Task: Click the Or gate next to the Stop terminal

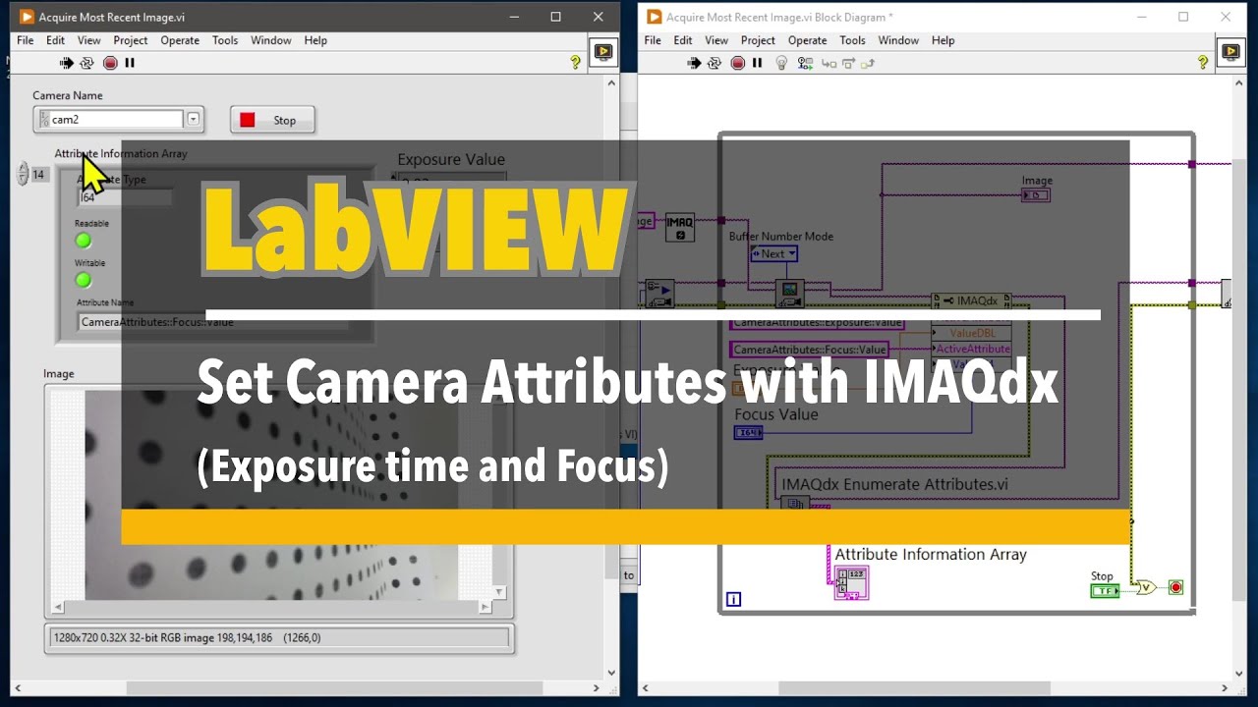Action: tap(1146, 587)
